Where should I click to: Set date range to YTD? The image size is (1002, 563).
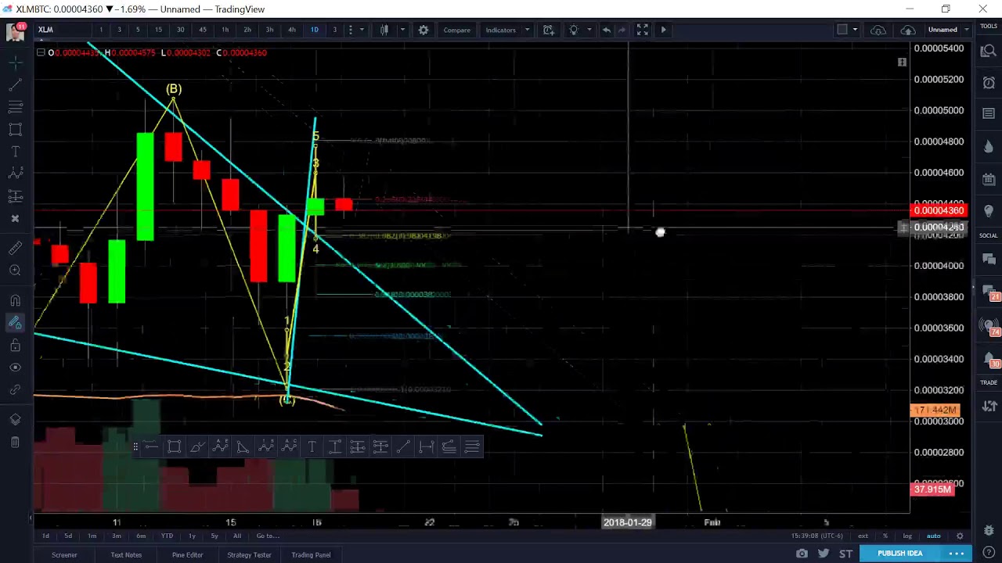click(x=167, y=536)
